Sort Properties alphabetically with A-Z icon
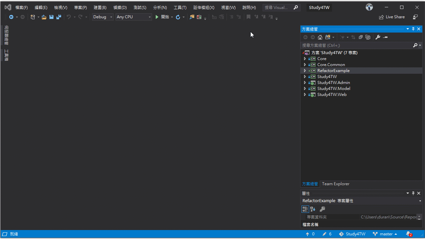Viewport: 425px width, 239px height. tap(312, 209)
